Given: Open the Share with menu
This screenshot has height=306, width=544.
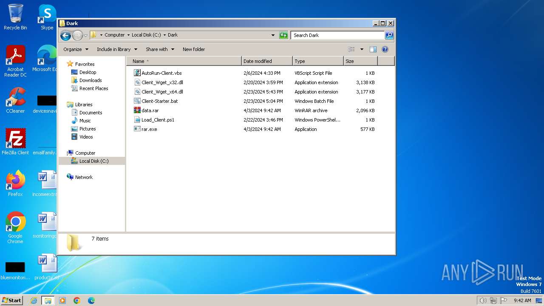Looking at the screenshot, I should pyautogui.click(x=160, y=49).
